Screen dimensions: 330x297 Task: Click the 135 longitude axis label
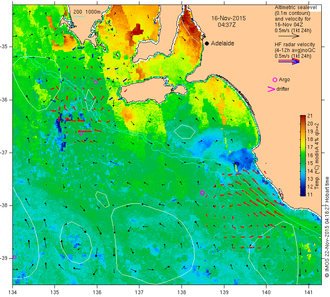click(55, 292)
